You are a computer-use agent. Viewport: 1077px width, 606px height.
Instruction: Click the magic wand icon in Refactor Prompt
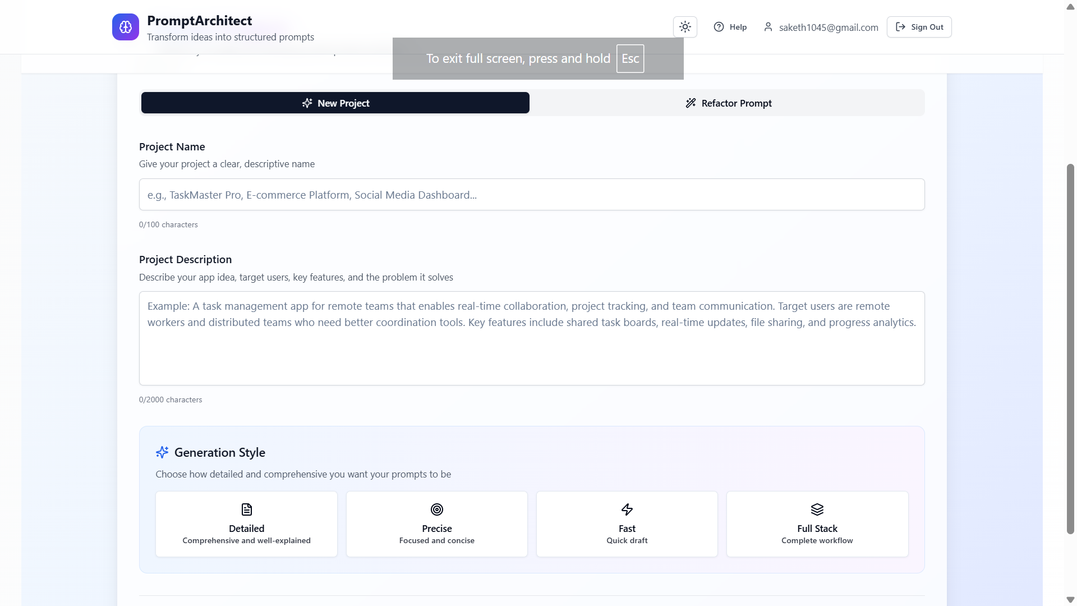[691, 103]
